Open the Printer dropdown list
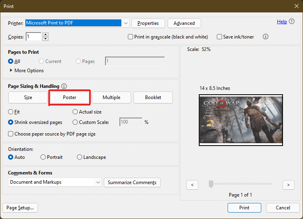Image resolution: width=303 pixels, height=219 pixels. [x=126, y=23]
